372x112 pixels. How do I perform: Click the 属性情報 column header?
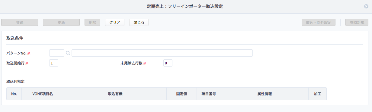point(265,94)
